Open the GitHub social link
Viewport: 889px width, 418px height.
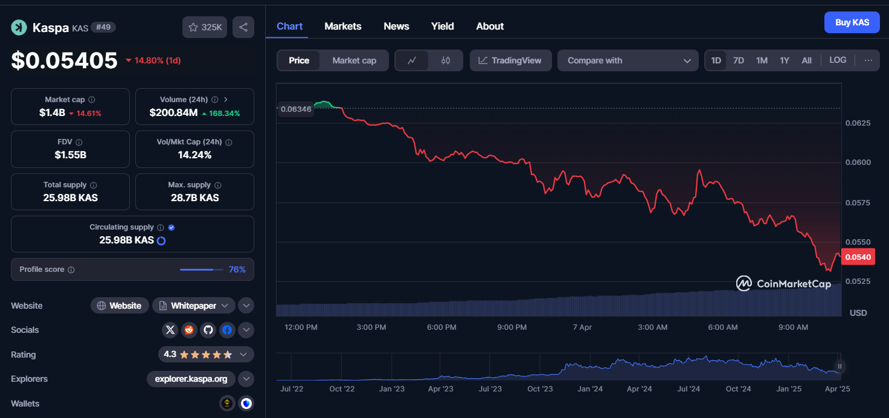(208, 330)
